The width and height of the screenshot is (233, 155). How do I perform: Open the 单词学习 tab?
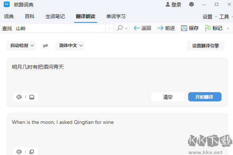click(116, 17)
